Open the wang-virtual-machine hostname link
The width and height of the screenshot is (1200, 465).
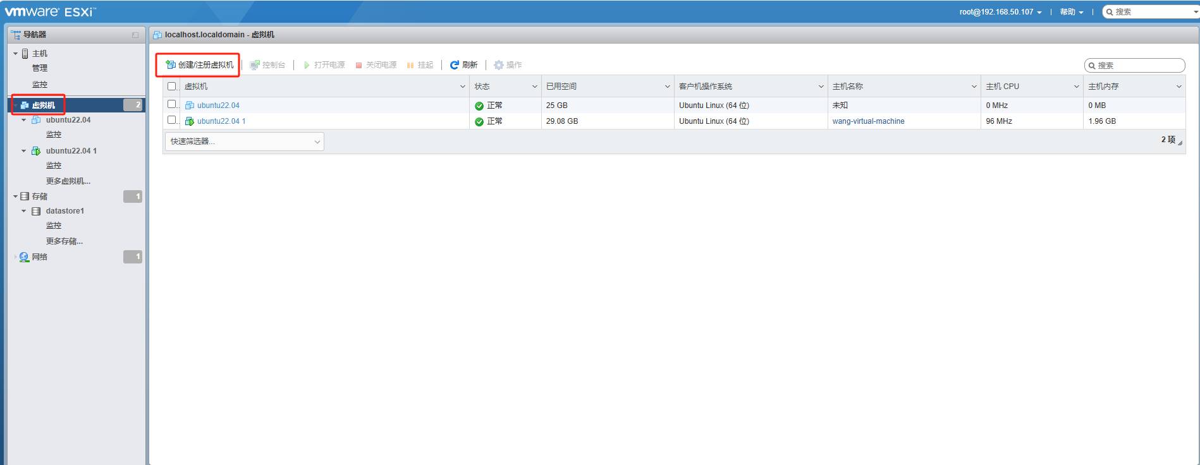868,121
